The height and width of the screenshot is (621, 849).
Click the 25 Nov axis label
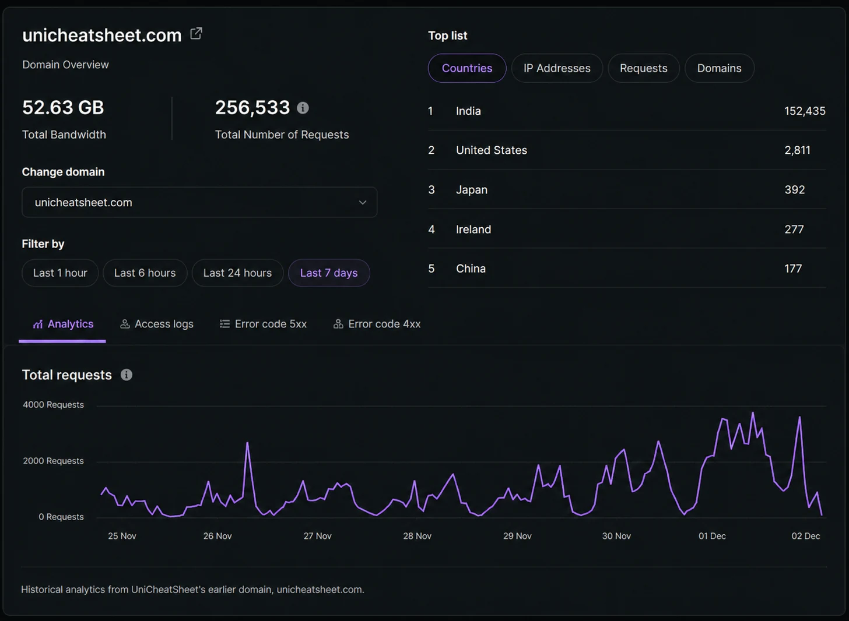coord(122,536)
